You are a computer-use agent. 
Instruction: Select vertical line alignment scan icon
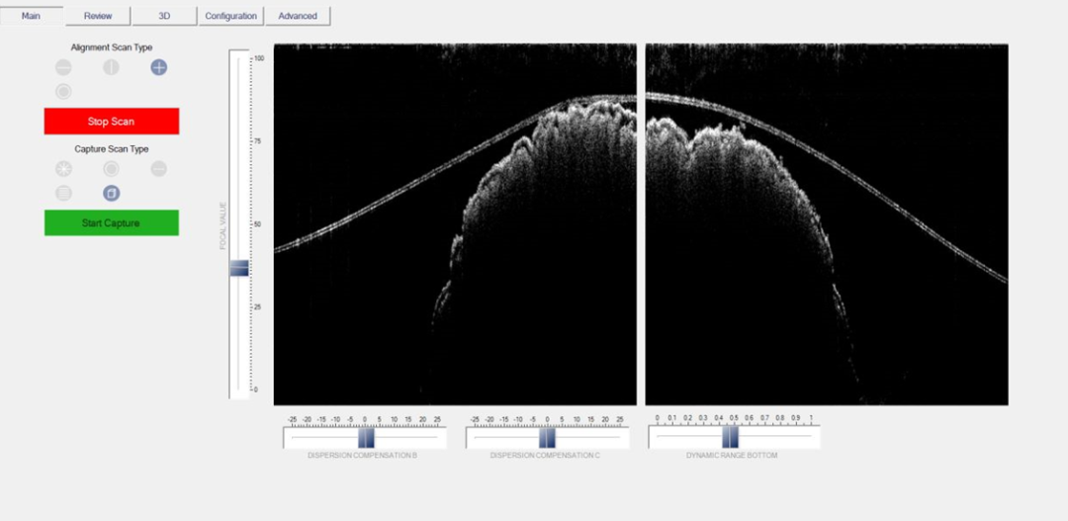point(111,67)
